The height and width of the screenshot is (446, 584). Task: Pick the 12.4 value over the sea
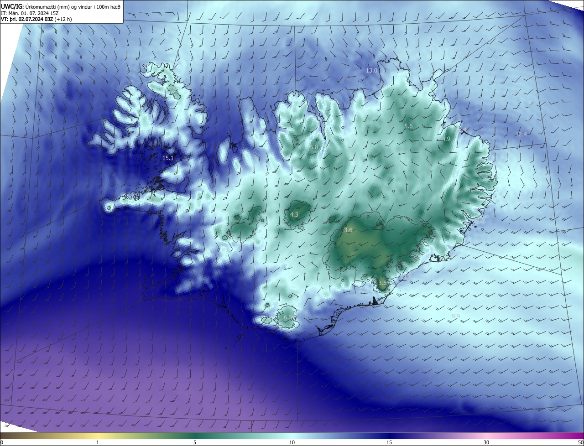521,134
